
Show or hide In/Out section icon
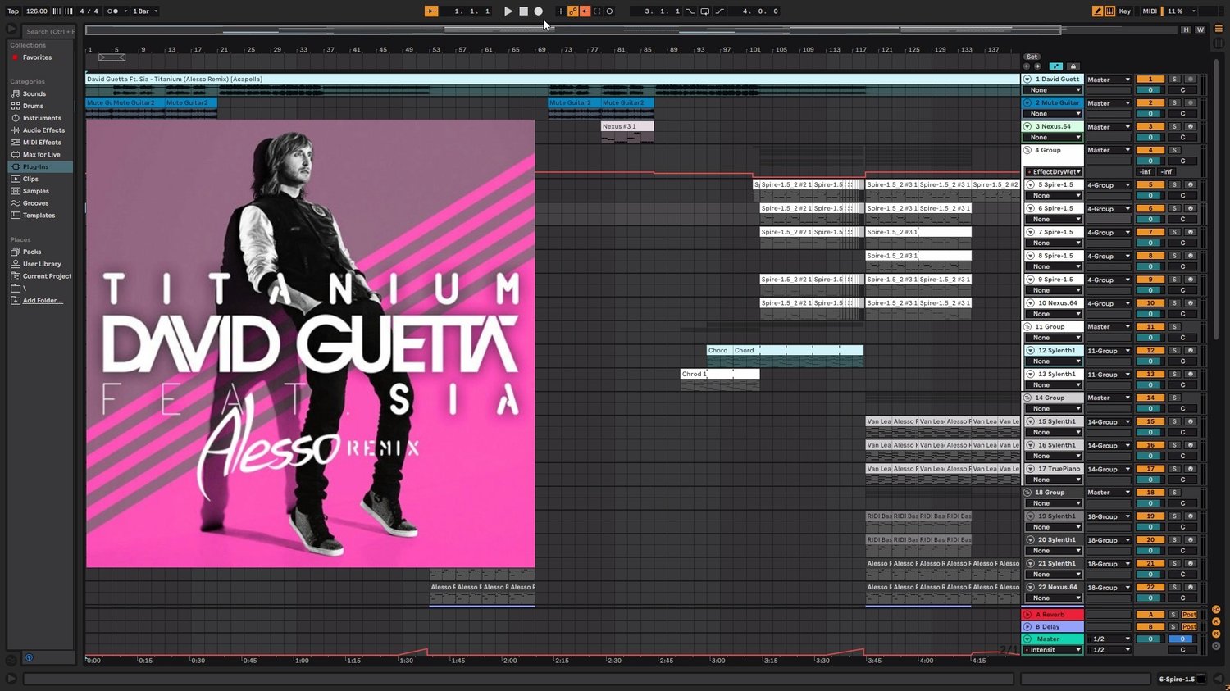[x=1216, y=610]
